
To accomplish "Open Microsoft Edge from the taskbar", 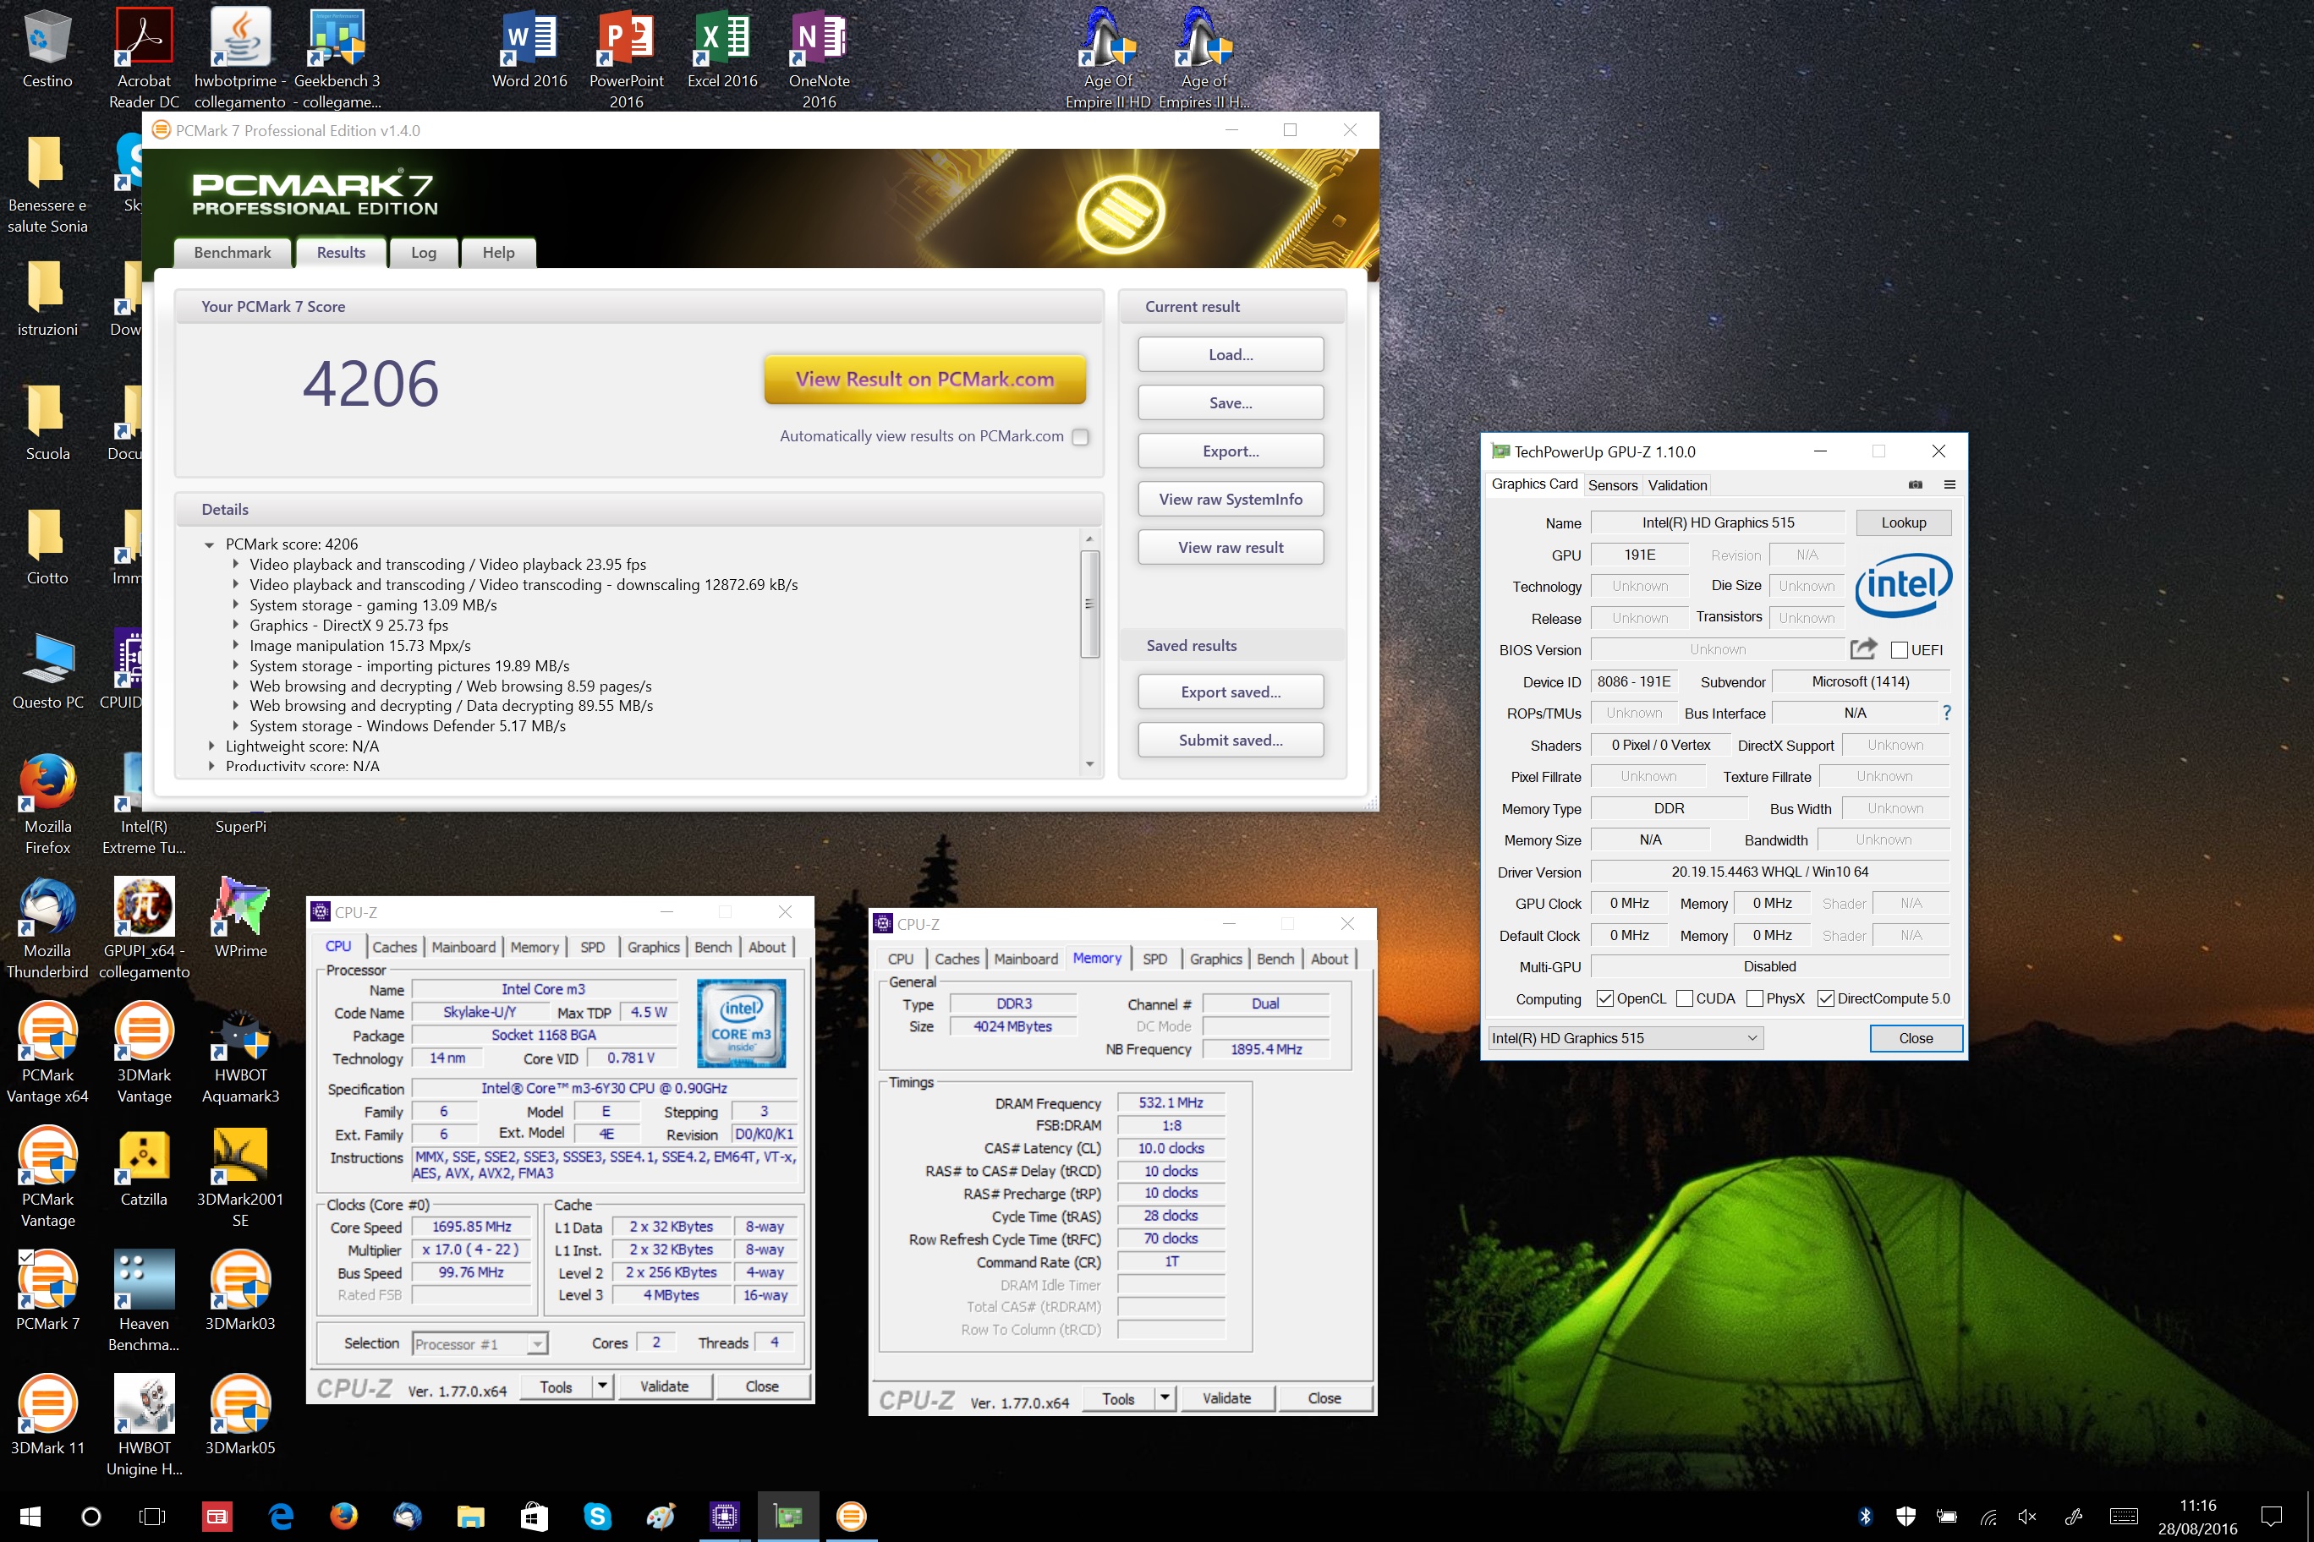I will pos(281,1516).
